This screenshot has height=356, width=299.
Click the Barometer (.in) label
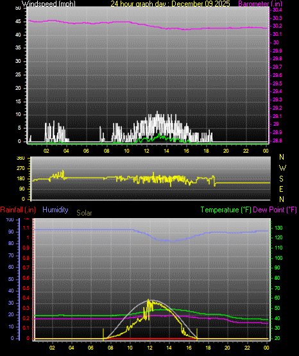(x=260, y=3)
